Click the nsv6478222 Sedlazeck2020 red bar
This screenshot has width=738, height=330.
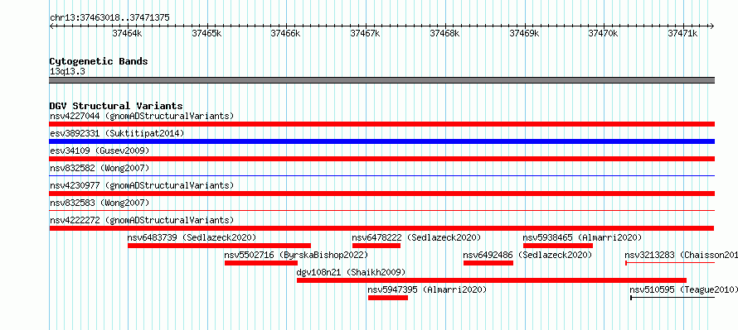[x=376, y=246]
